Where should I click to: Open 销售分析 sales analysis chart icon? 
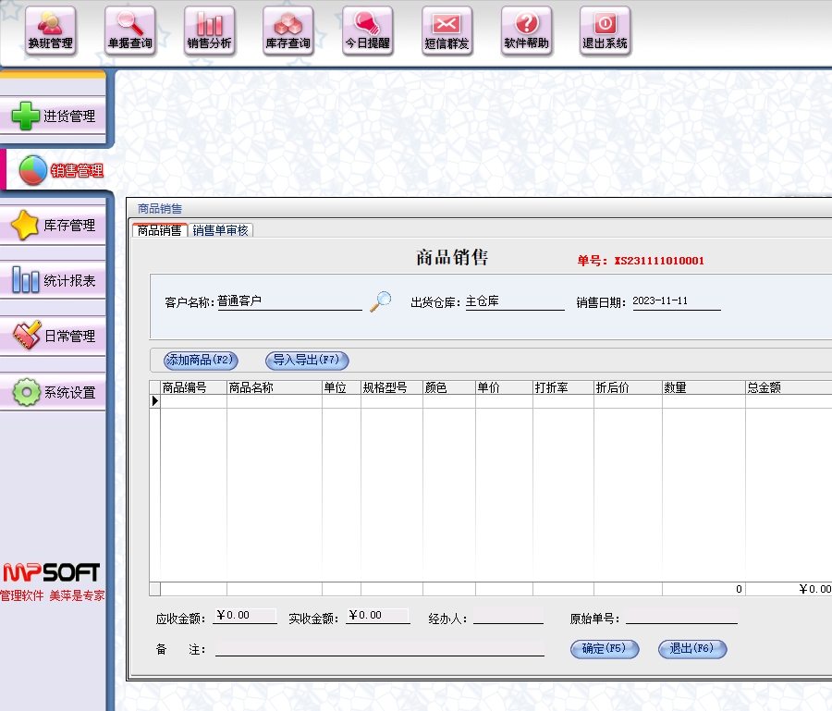pos(210,31)
